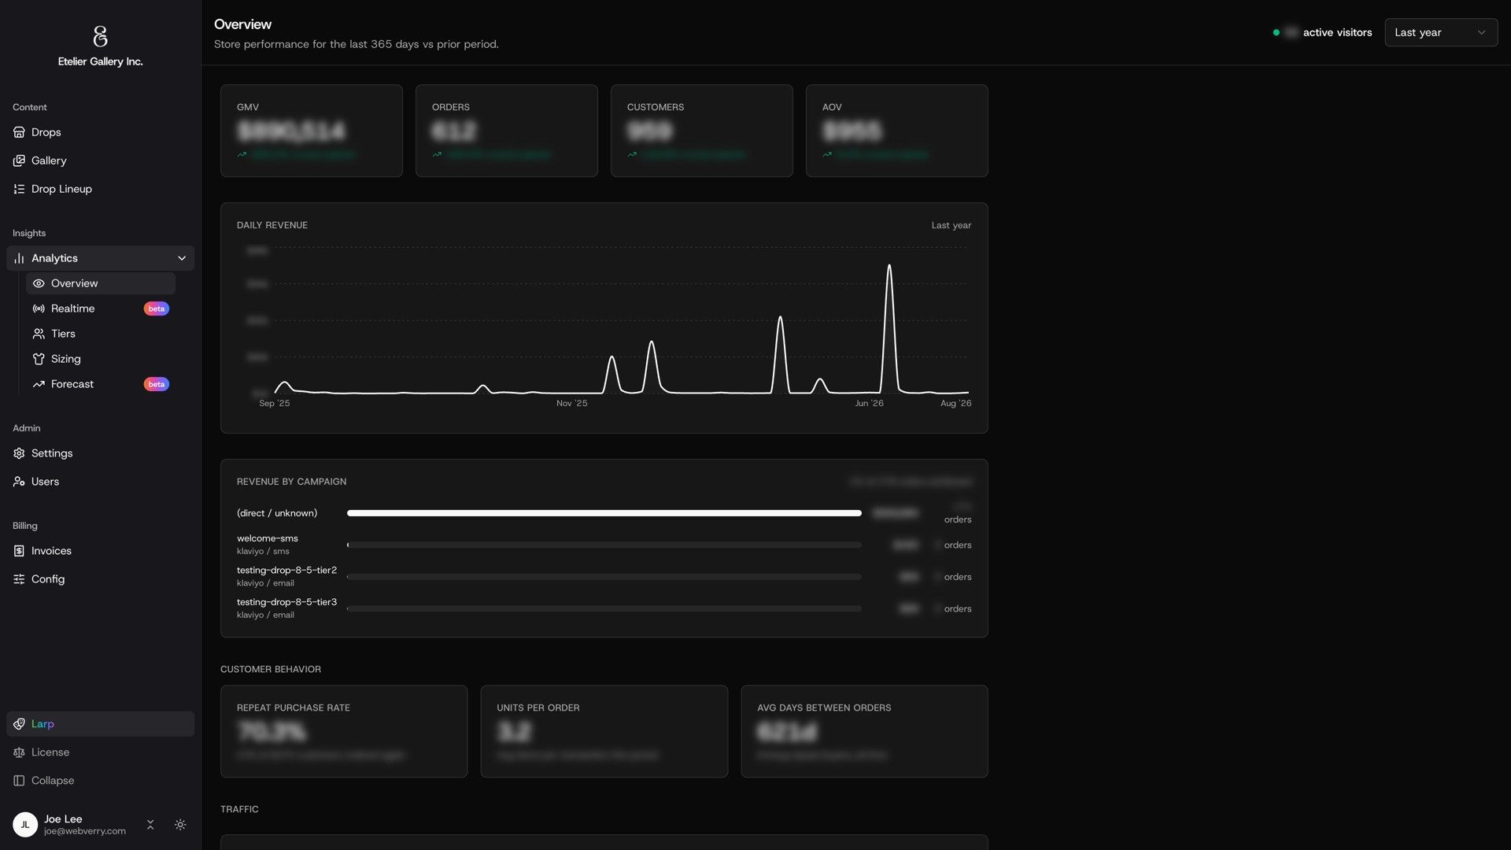Click the GMV metric card

coord(312,131)
